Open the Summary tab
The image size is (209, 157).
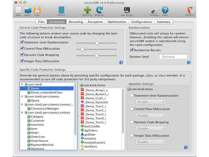164,22
